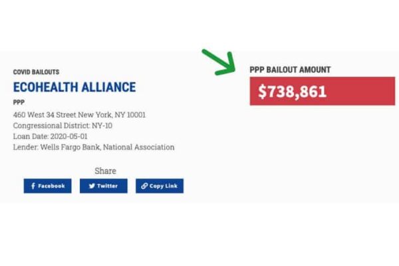399x266 pixels.
Task: Click the Facebook share button
Action: point(48,186)
